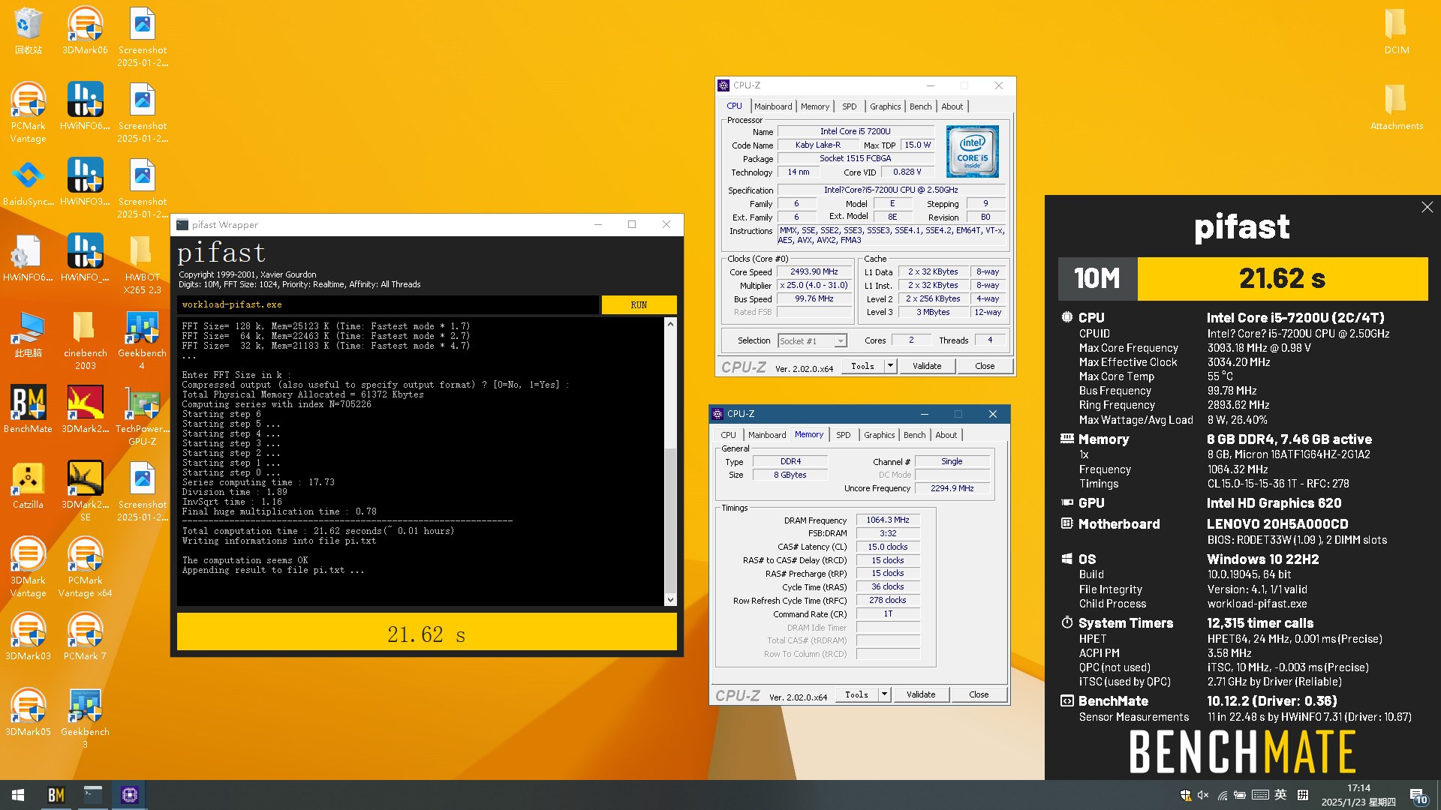Image resolution: width=1441 pixels, height=810 pixels.
Task: Open PCMark Vantage desktop shortcut
Action: point(28,112)
